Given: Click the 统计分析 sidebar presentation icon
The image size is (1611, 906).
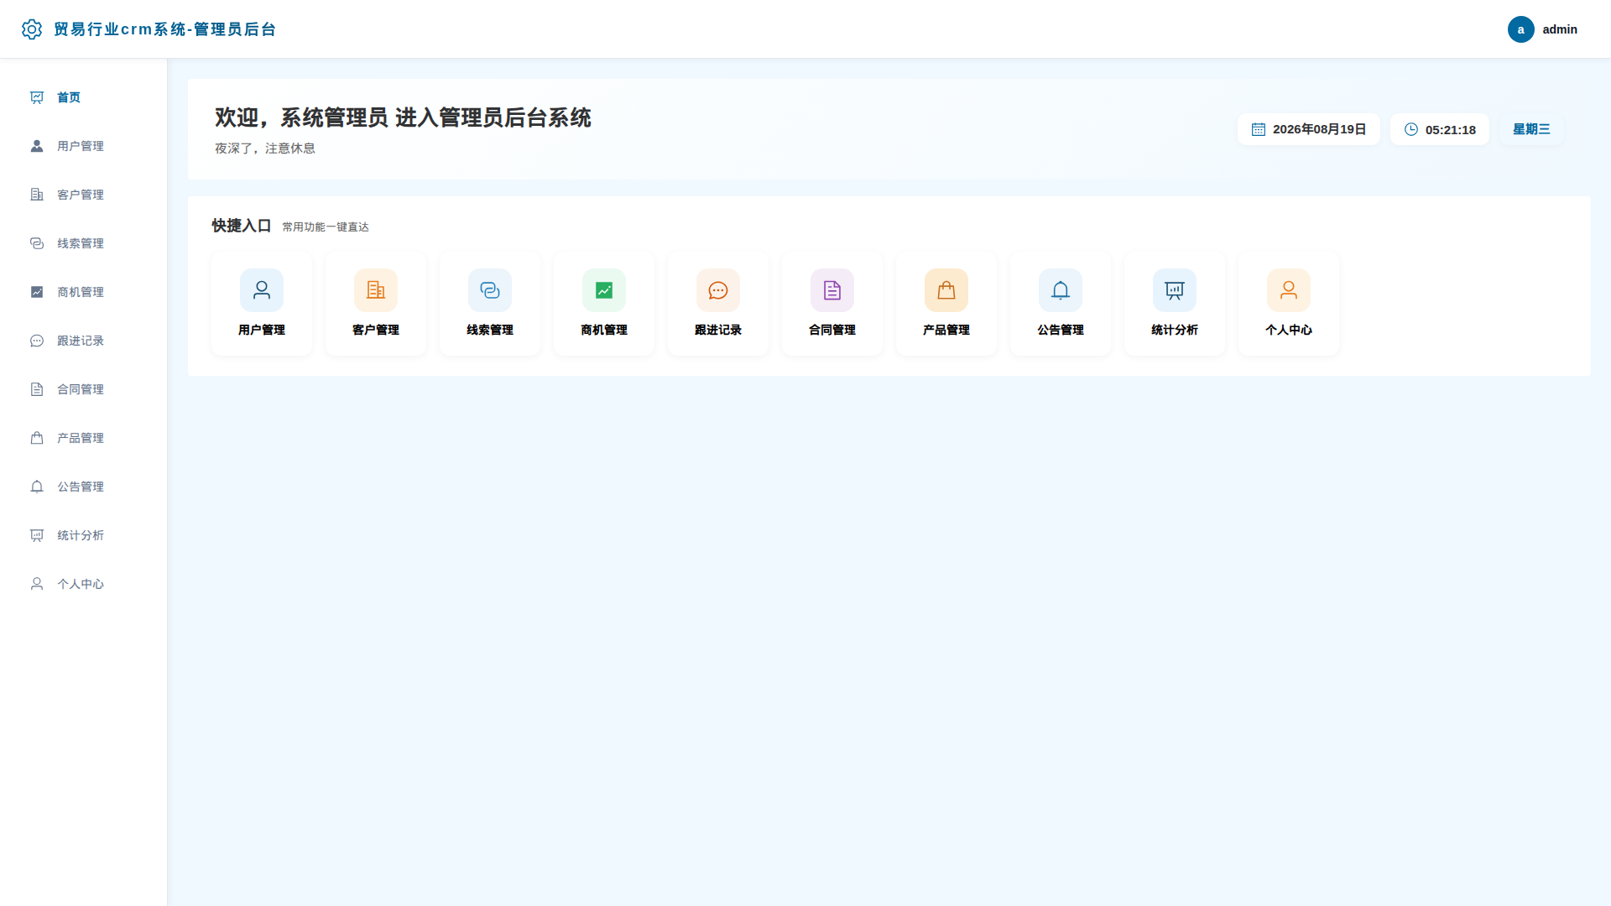Looking at the screenshot, I should coord(37,535).
